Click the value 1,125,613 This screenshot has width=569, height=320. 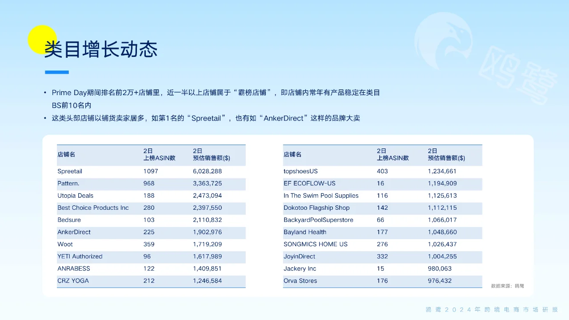(442, 196)
